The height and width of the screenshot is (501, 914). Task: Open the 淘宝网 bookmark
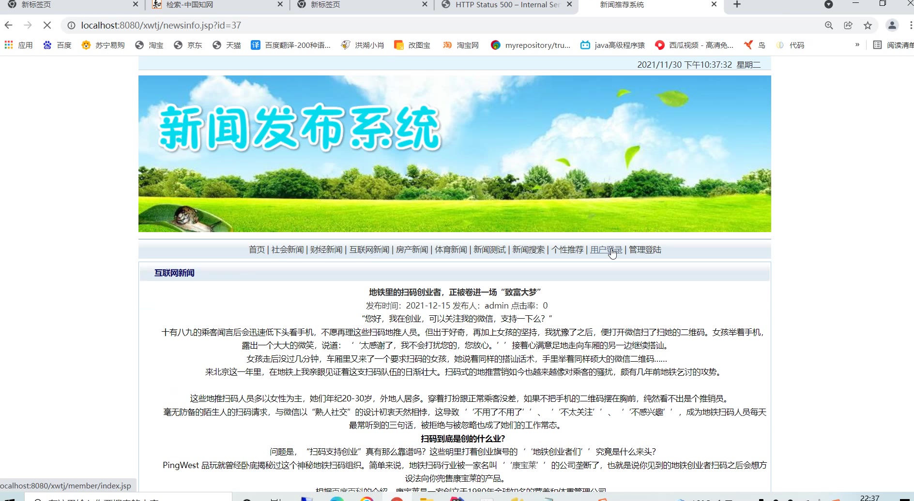click(461, 45)
